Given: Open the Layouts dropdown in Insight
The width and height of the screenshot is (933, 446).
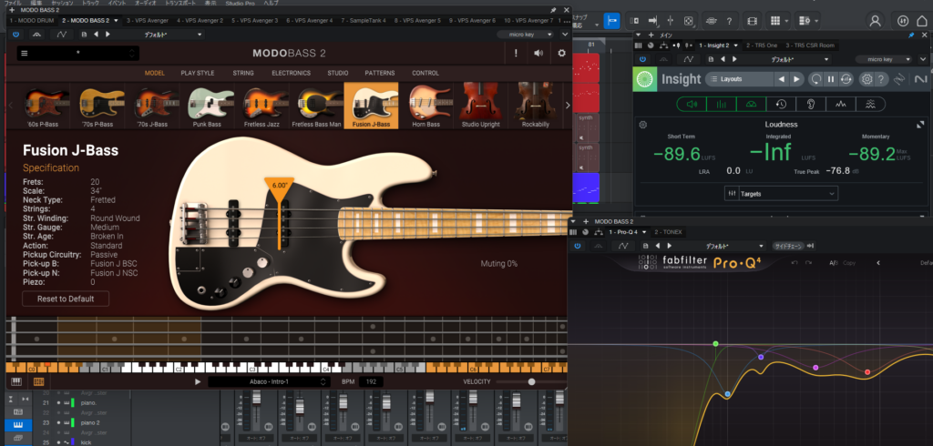Looking at the screenshot, I should 740,79.
